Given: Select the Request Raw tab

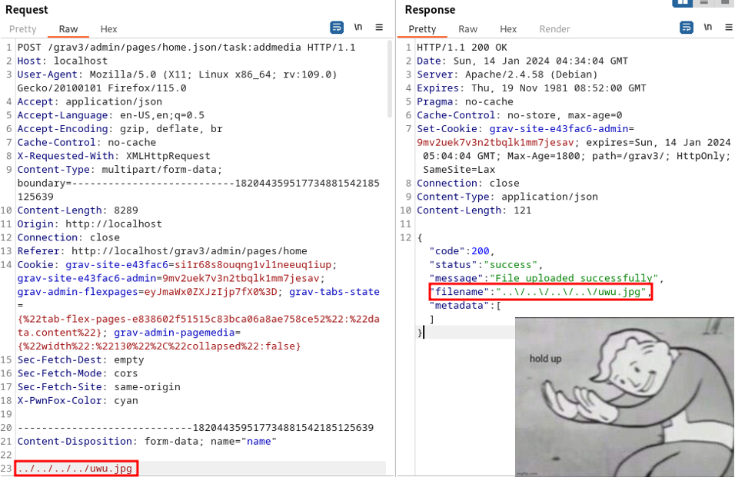Looking at the screenshot, I should point(68,29).
